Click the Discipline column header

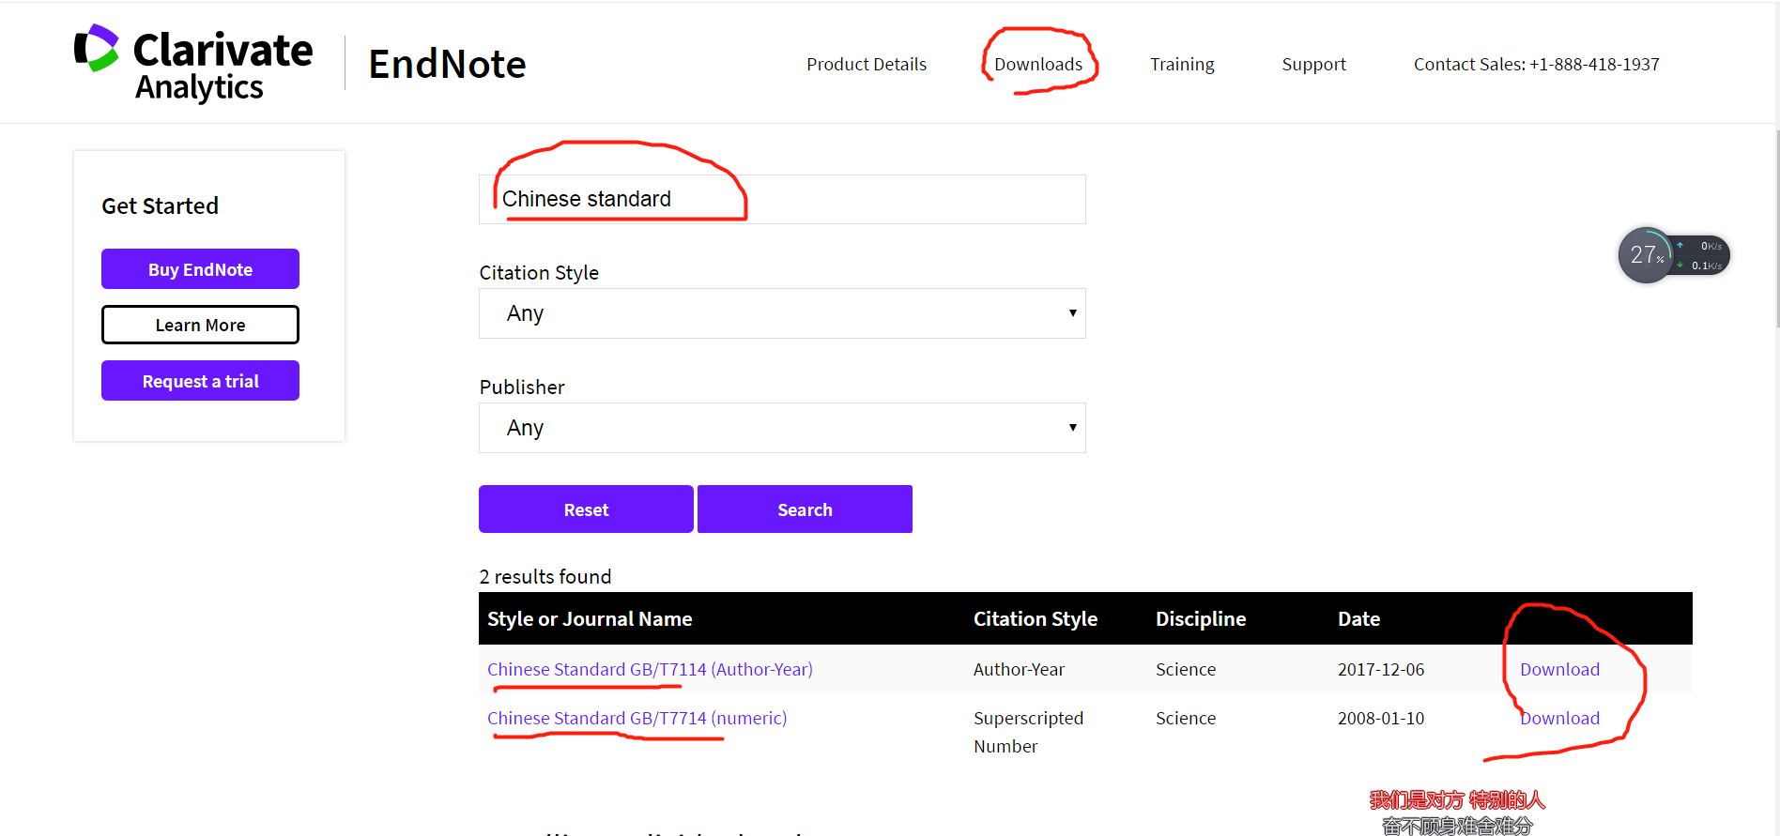(1201, 619)
